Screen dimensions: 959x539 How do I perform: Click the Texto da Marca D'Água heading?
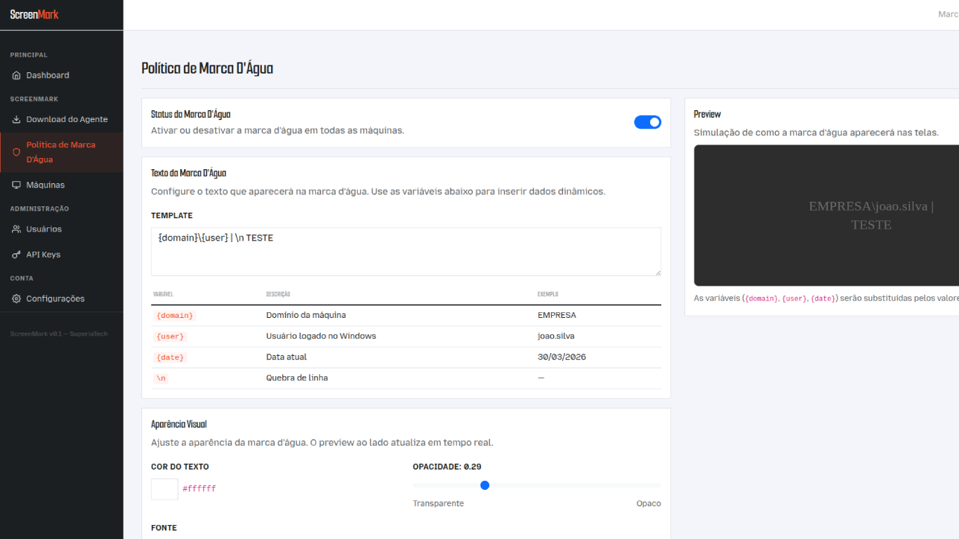point(188,173)
